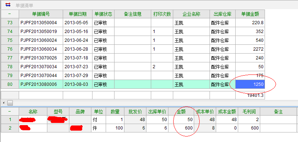Click the horizontal scrollbar thumb

point(10,103)
